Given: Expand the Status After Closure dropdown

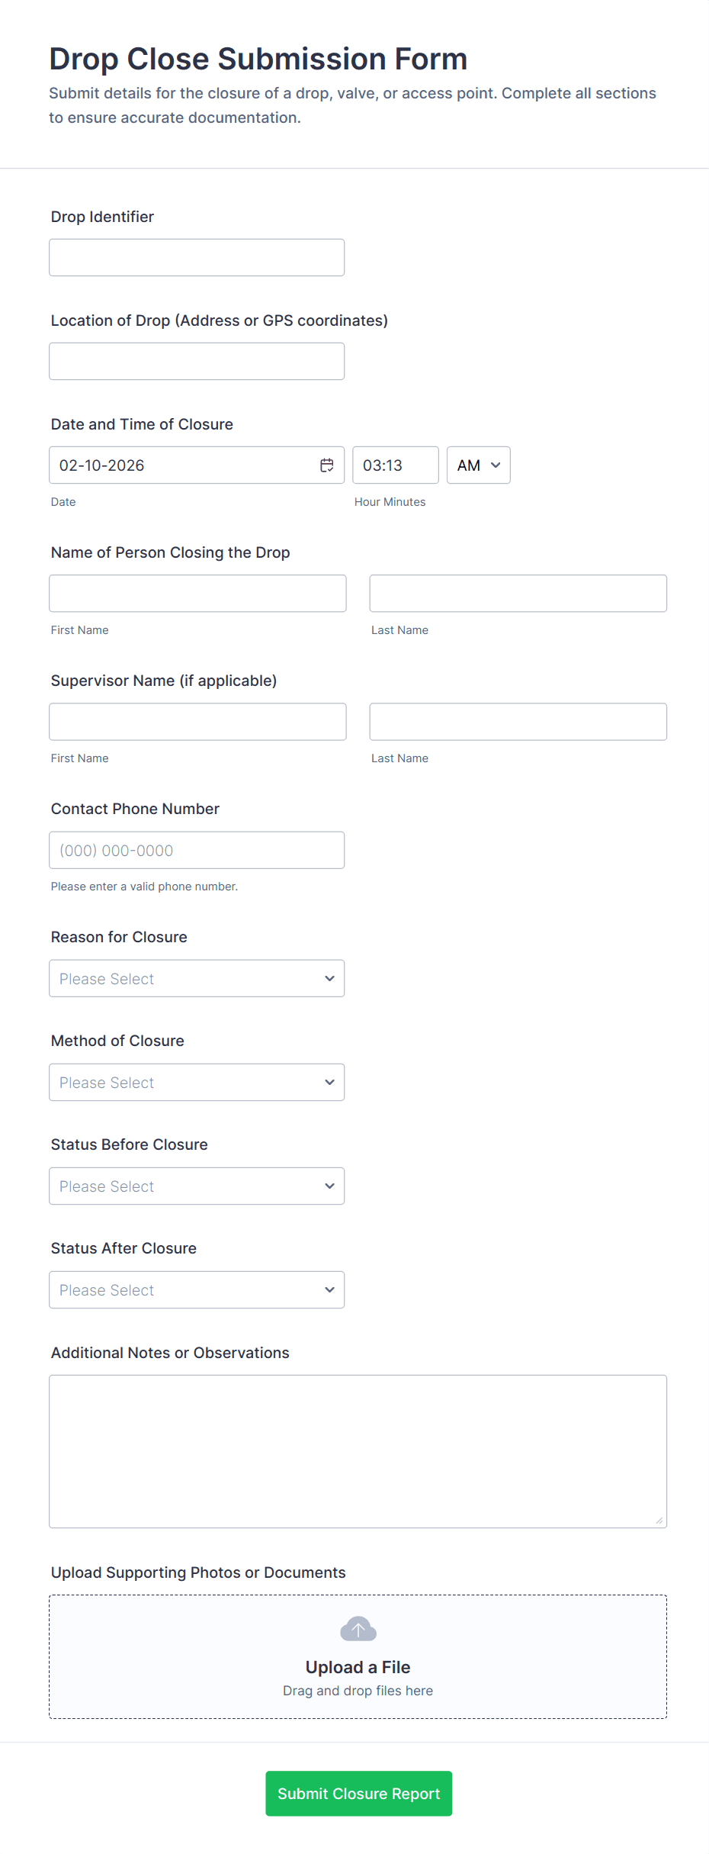Looking at the screenshot, I should (x=197, y=1289).
